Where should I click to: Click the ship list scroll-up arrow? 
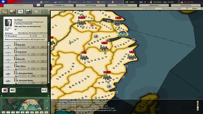(49, 42)
